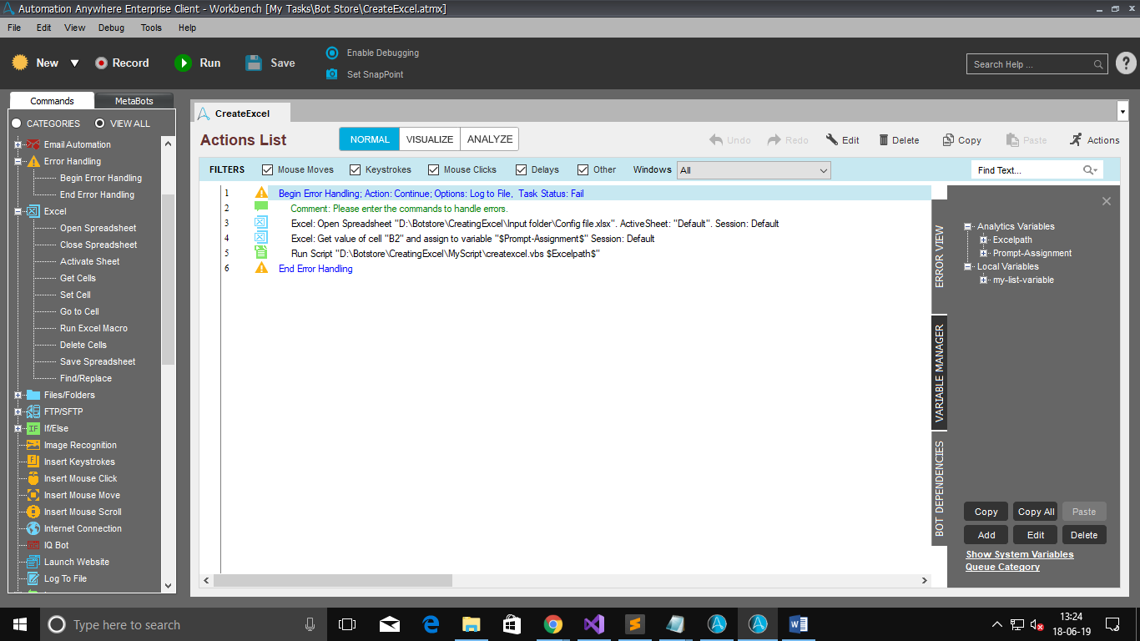Toggle the Delays filter checkbox
1140x641 pixels.
(522, 170)
